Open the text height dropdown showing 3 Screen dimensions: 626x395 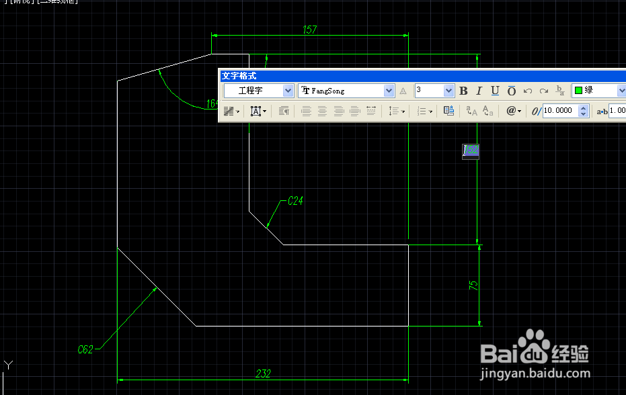point(448,91)
